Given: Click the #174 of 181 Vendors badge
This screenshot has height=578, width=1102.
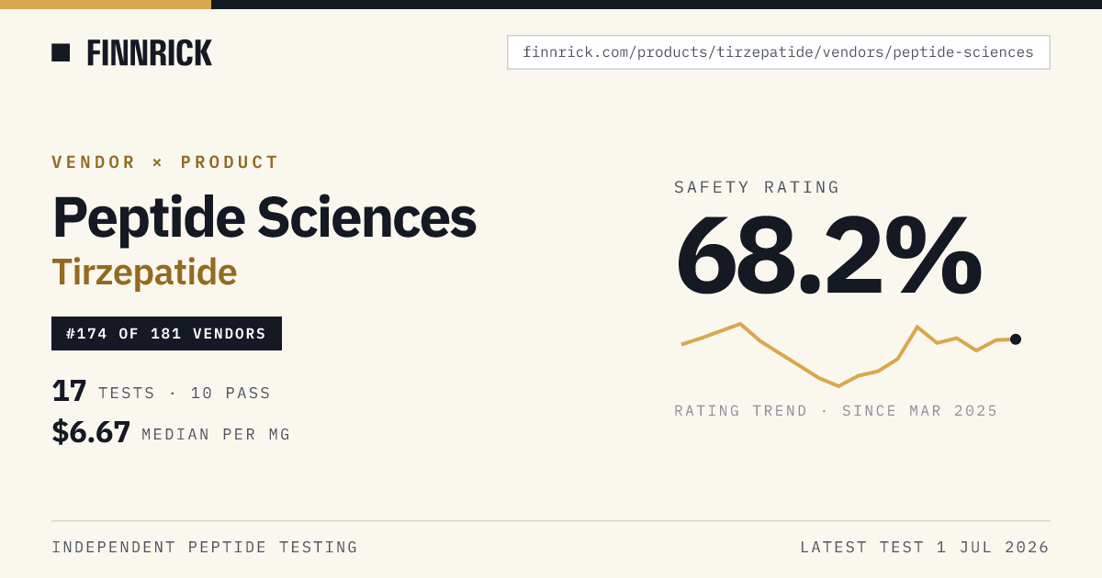Looking at the screenshot, I should [x=166, y=334].
